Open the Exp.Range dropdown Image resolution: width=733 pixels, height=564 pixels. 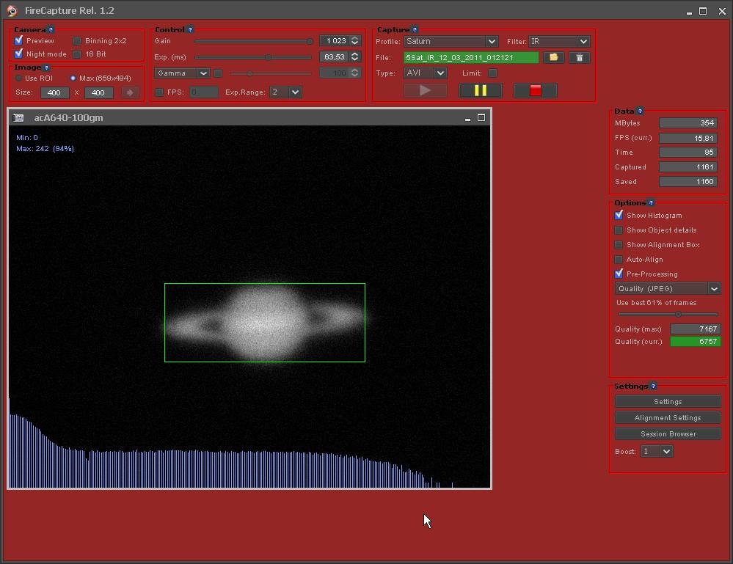pos(285,92)
